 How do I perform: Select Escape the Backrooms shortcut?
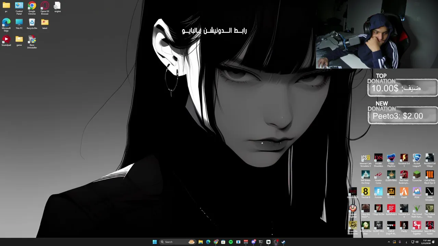pos(353,228)
